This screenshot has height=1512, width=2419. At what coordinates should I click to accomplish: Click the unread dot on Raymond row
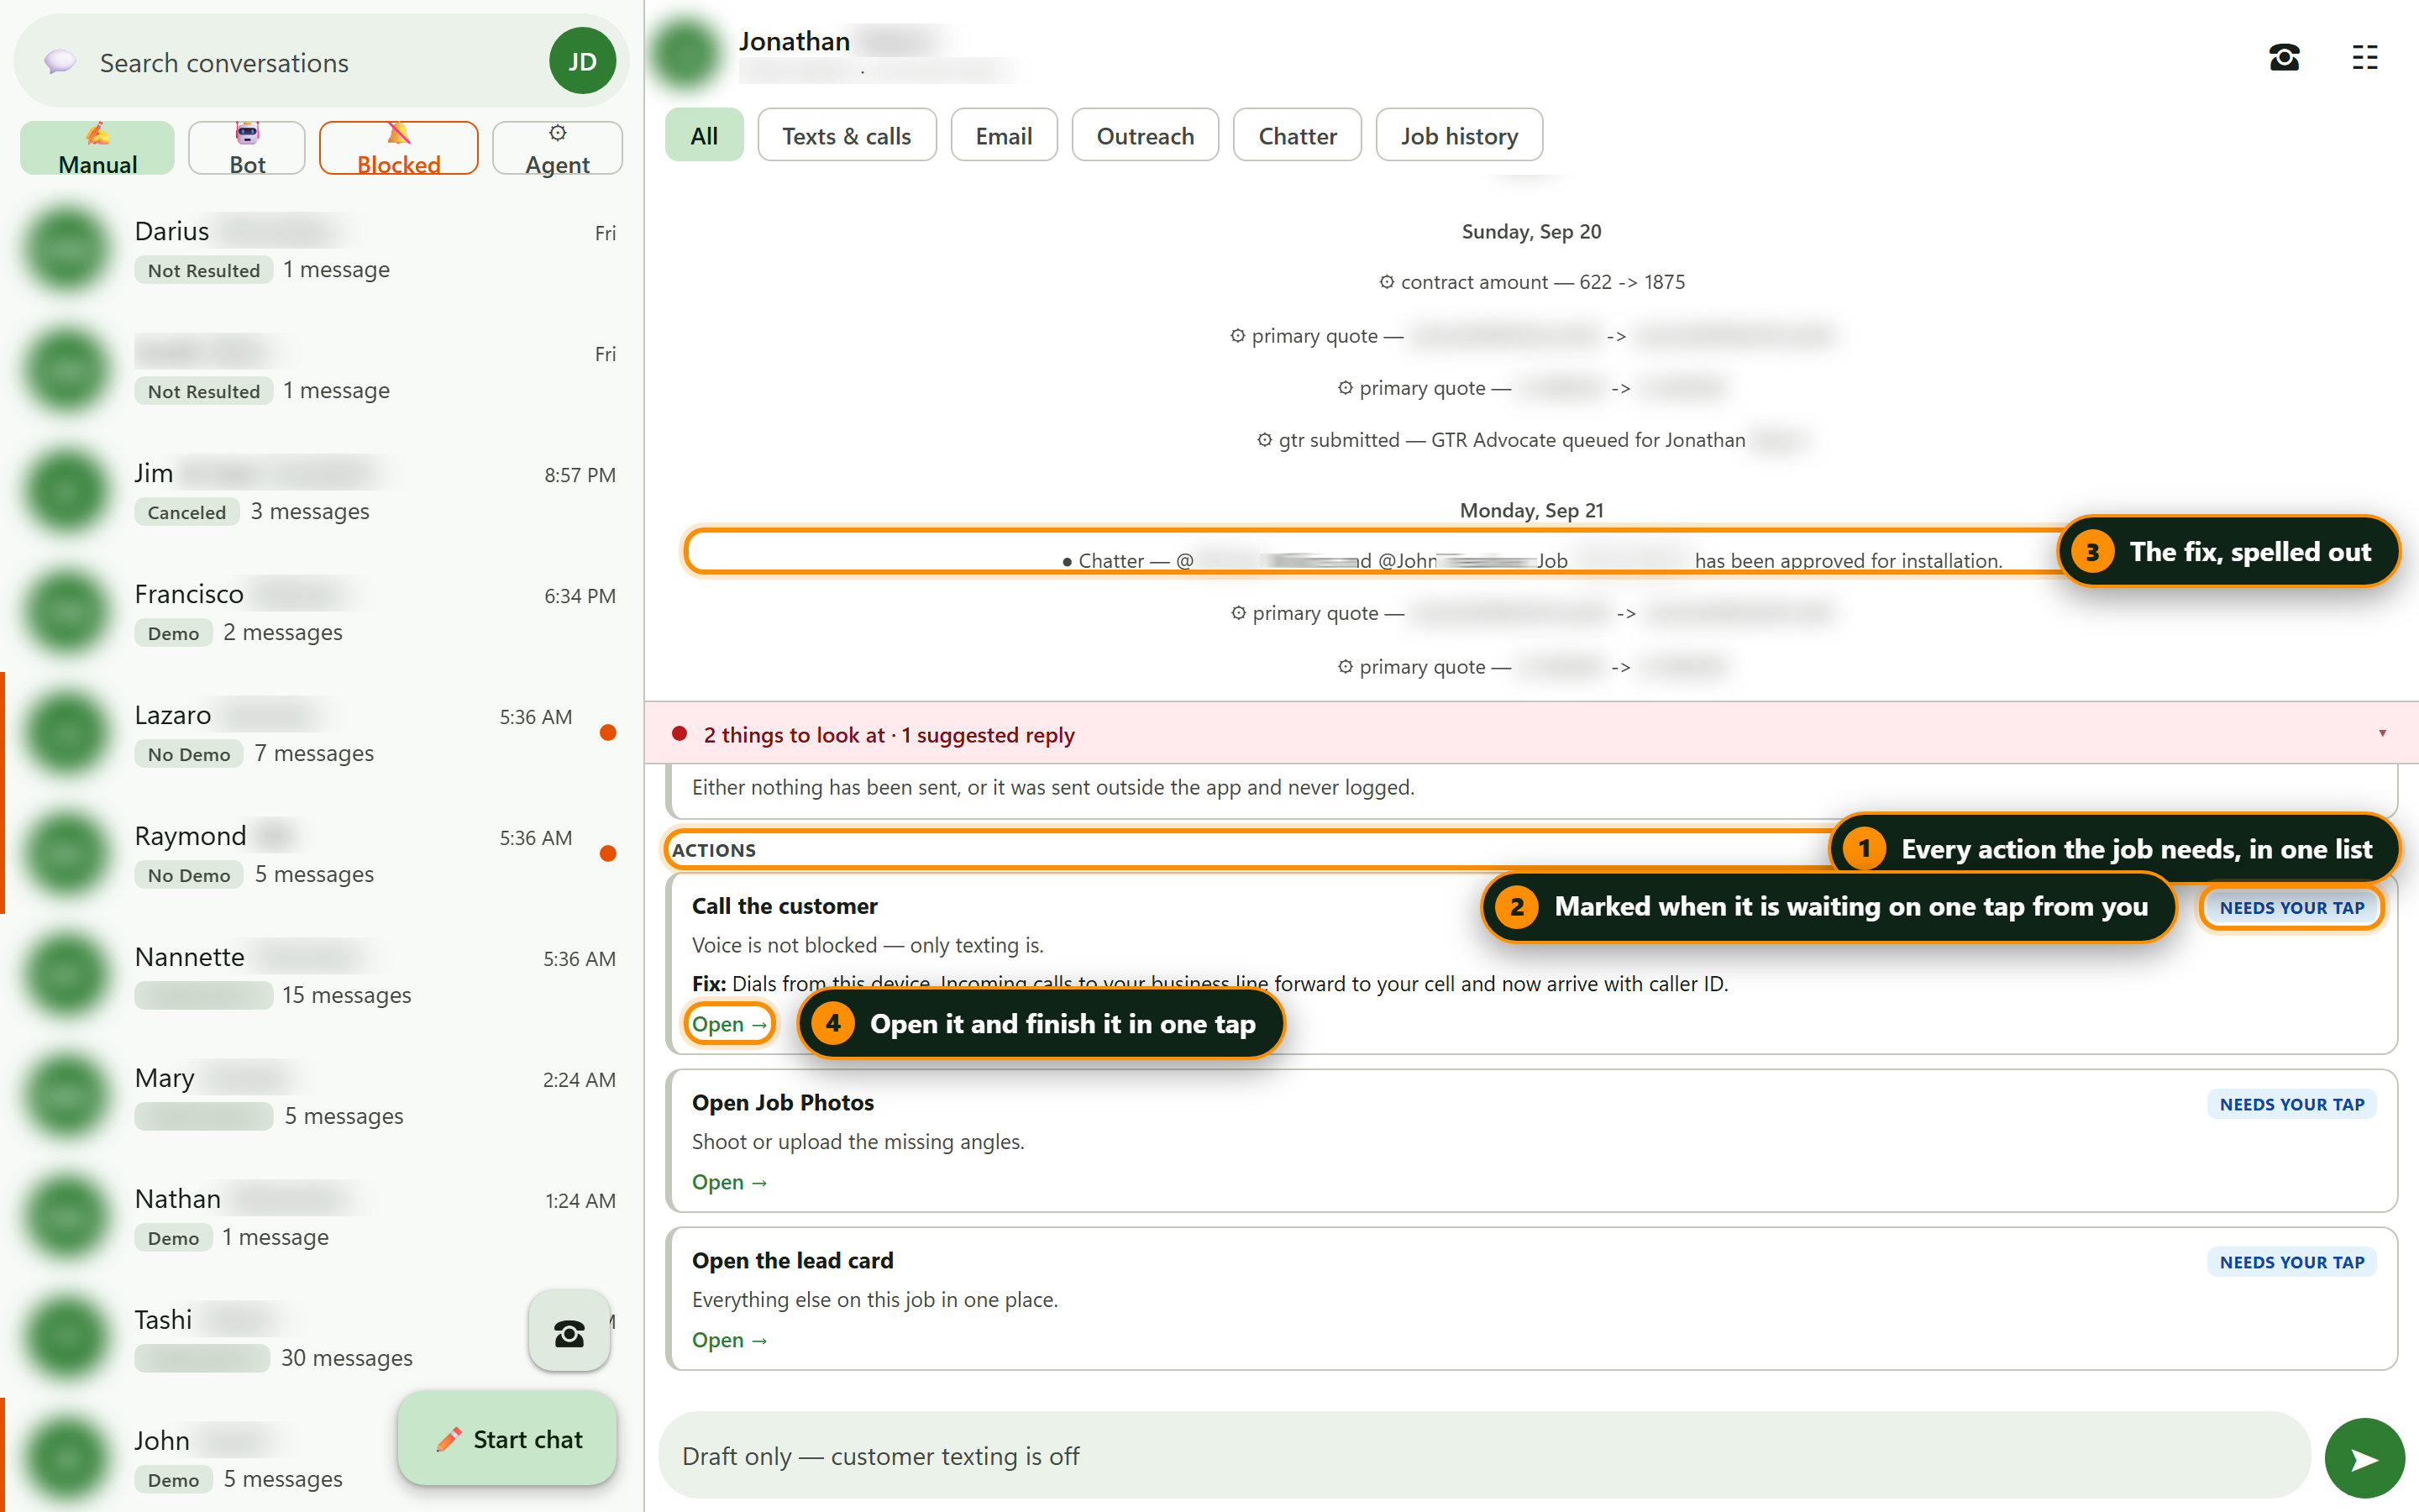click(606, 853)
